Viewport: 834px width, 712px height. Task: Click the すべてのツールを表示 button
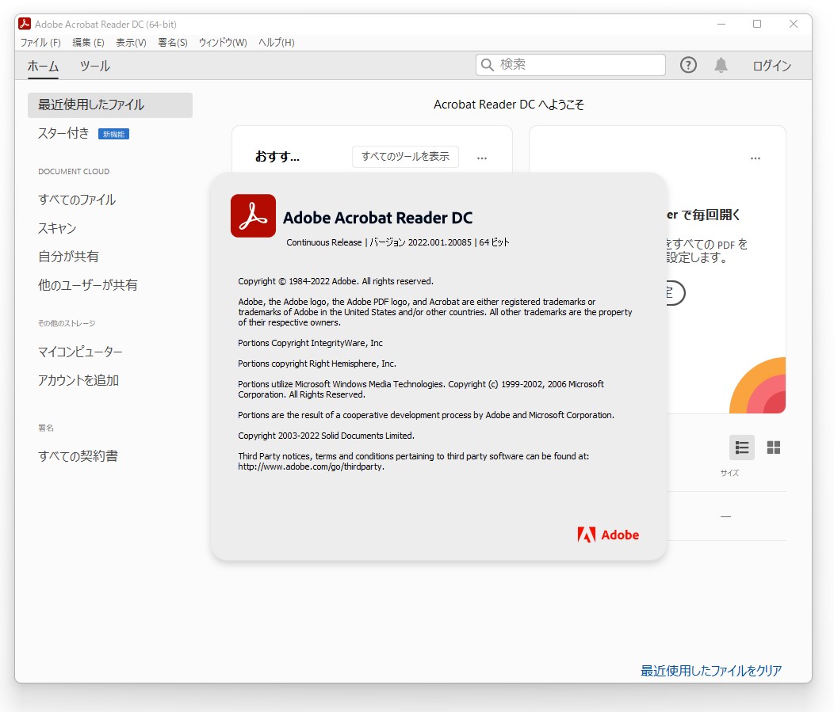point(405,156)
